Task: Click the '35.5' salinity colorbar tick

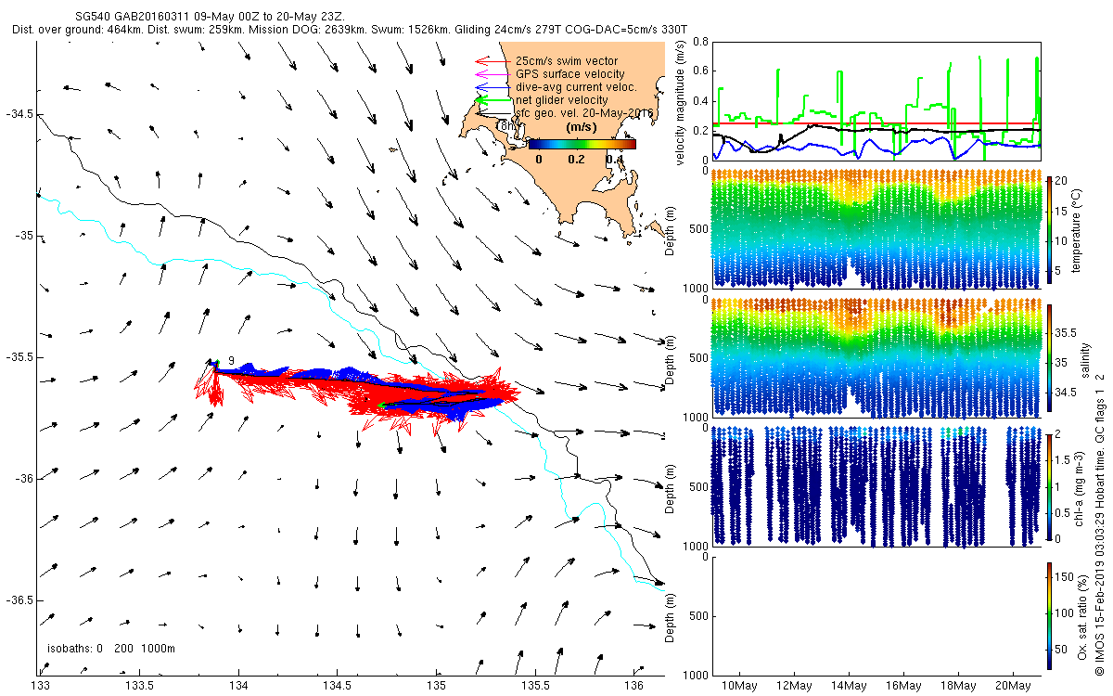Action: tap(1067, 331)
